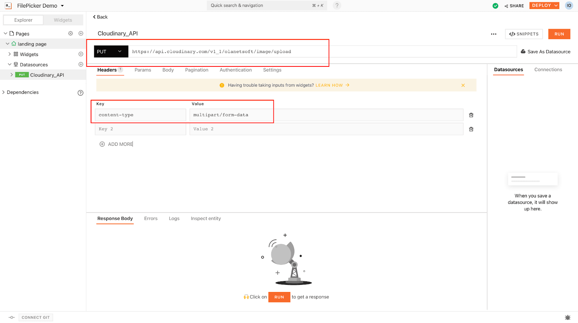
Task: Click the Key 2 input field
Action: [x=140, y=129]
